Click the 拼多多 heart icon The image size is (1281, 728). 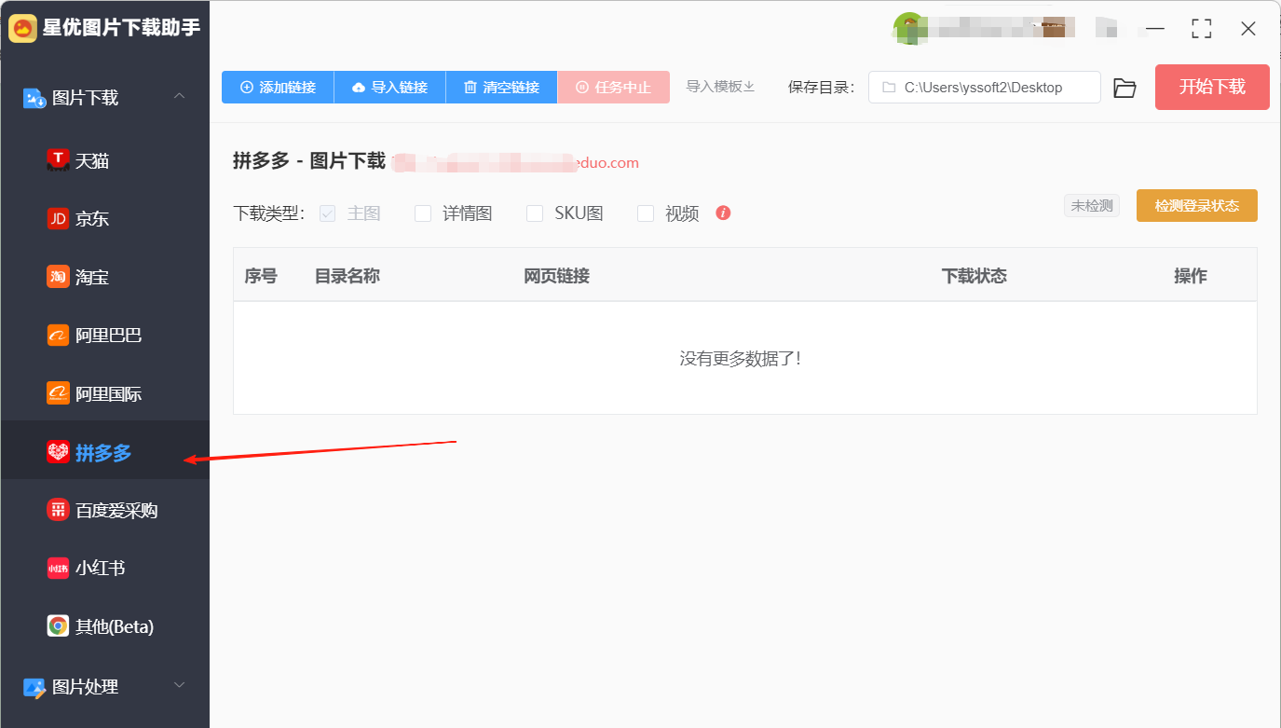[x=58, y=452]
